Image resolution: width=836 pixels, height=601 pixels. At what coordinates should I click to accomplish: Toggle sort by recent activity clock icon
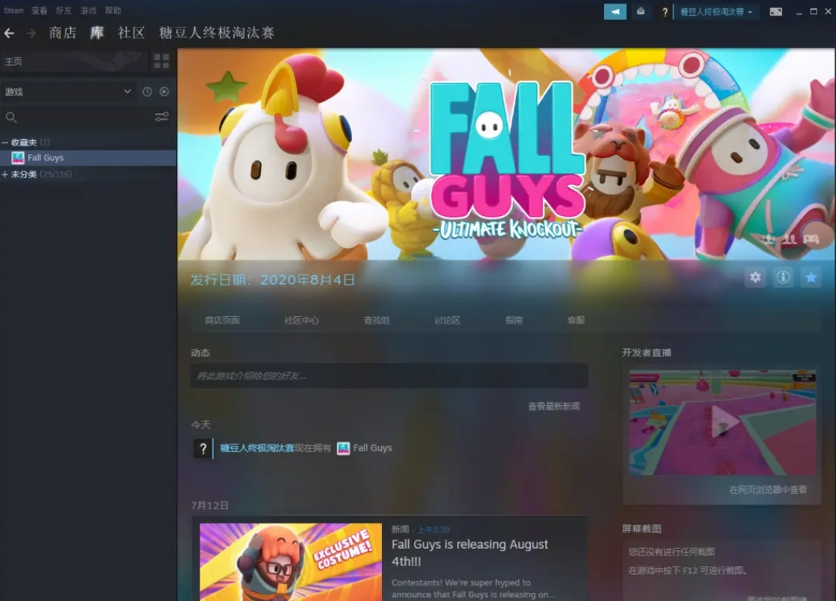(147, 92)
